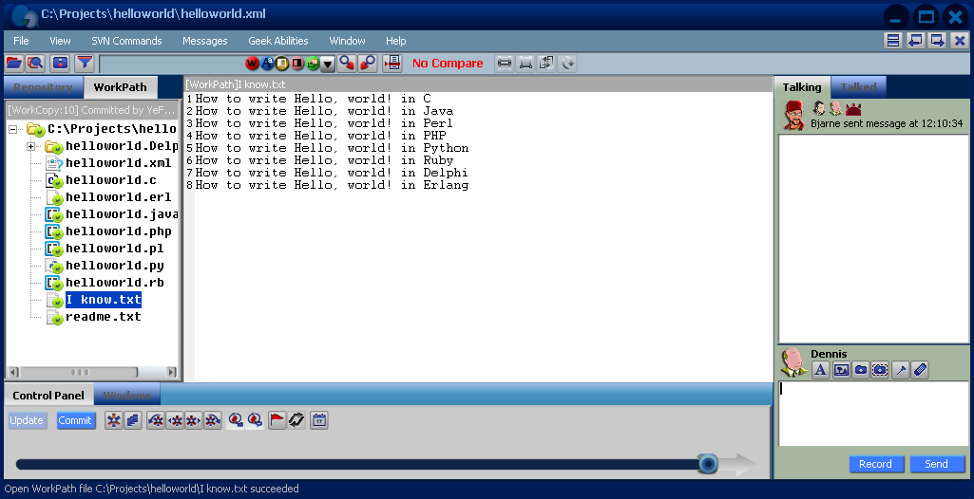Click the pink round split-view icon

tap(297, 64)
